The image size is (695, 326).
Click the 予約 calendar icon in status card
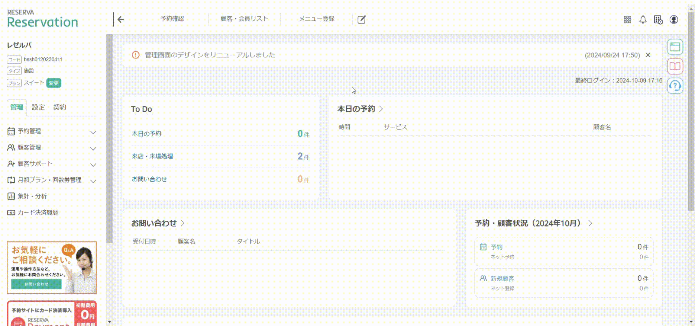click(x=483, y=247)
